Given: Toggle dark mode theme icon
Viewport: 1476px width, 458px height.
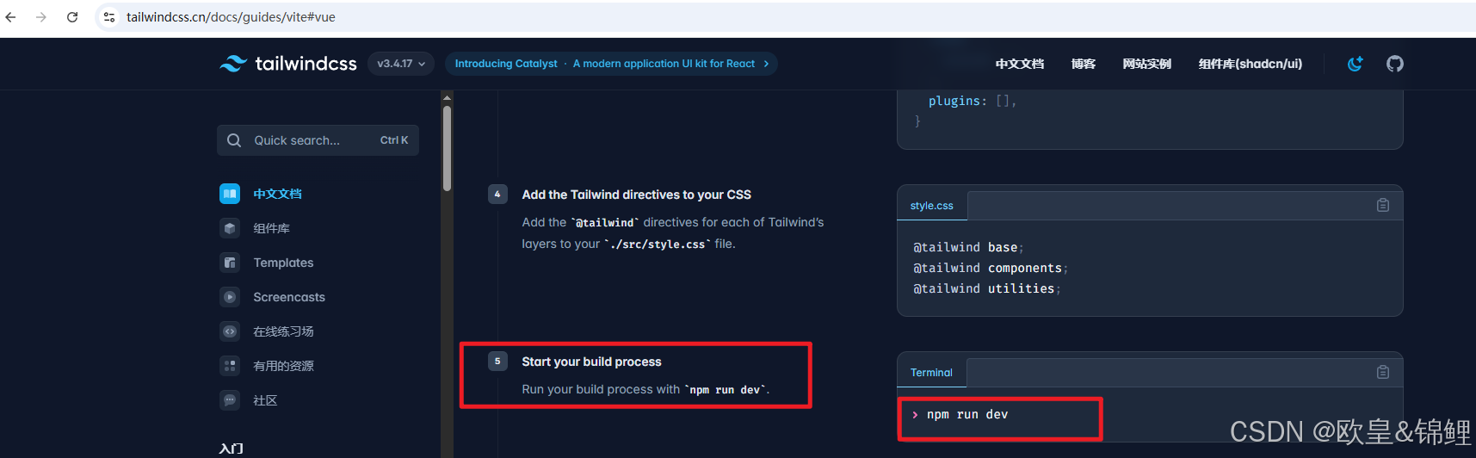Looking at the screenshot, I should (1356, 64).
